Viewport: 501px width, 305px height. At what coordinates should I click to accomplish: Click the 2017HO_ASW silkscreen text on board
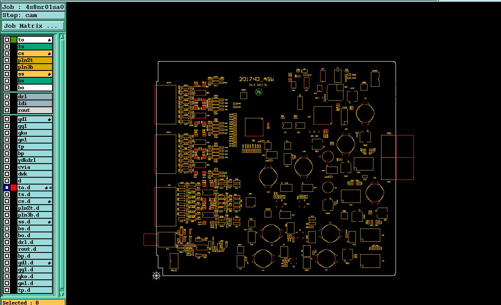pos(256,79)
